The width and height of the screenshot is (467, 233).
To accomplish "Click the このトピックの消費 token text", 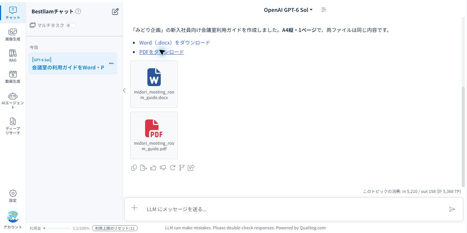I will pyautogui.click(x=412, y=191).
